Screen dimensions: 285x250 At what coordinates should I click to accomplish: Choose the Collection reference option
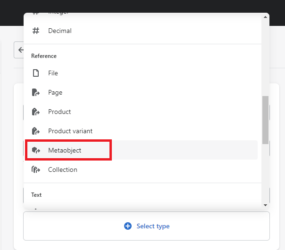[142, 169]
